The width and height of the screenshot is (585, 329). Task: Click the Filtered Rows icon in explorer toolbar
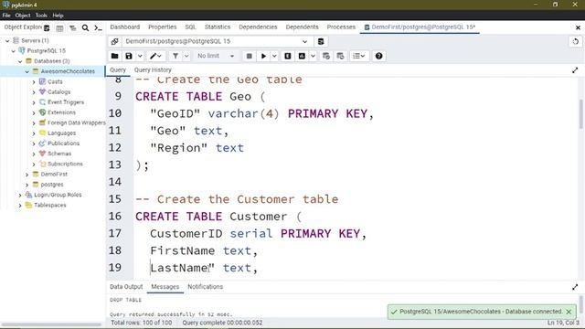(x=72, y=28)
